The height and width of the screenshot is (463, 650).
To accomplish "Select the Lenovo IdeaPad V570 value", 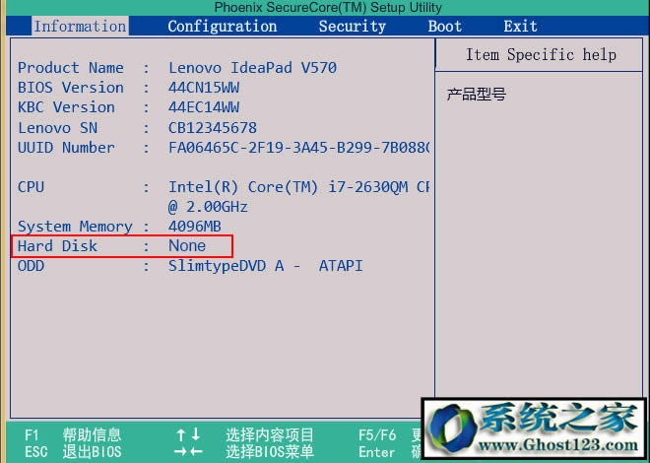I will pyautogui.click(x=252, y=68).
